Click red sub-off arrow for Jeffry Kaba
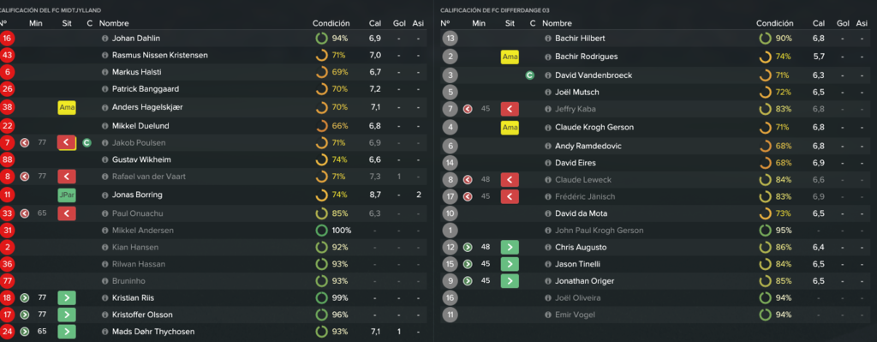This screenshot has height=342, width=877. 510,109
